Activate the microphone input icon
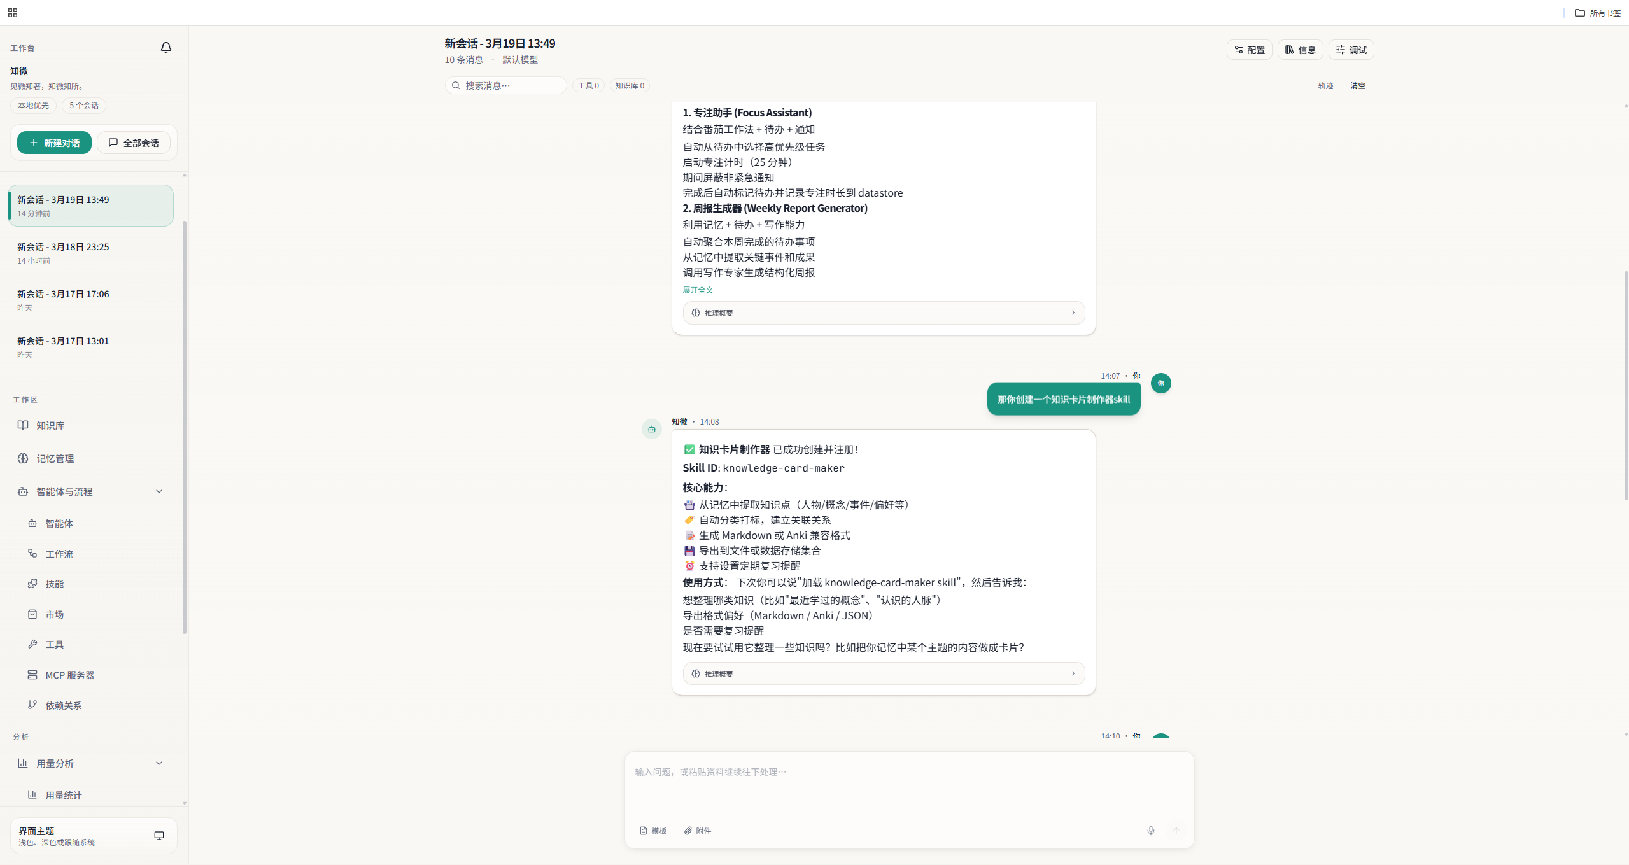 (1150, 831)
